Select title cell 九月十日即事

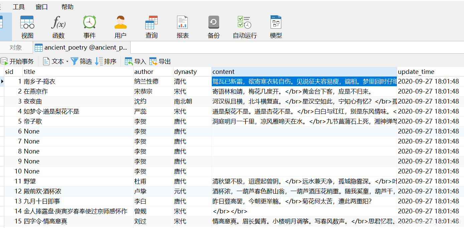pyautogui.click(x=78, y=201)
